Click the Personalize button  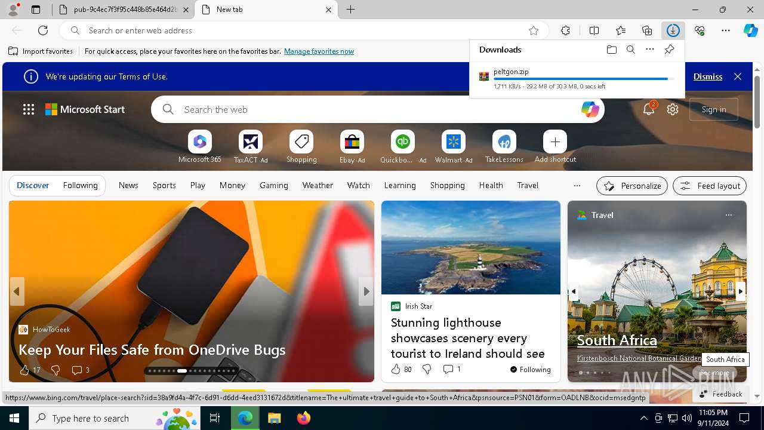click(x=631, y=186)
